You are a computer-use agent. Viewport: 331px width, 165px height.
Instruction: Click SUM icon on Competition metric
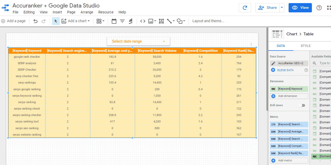273,146
